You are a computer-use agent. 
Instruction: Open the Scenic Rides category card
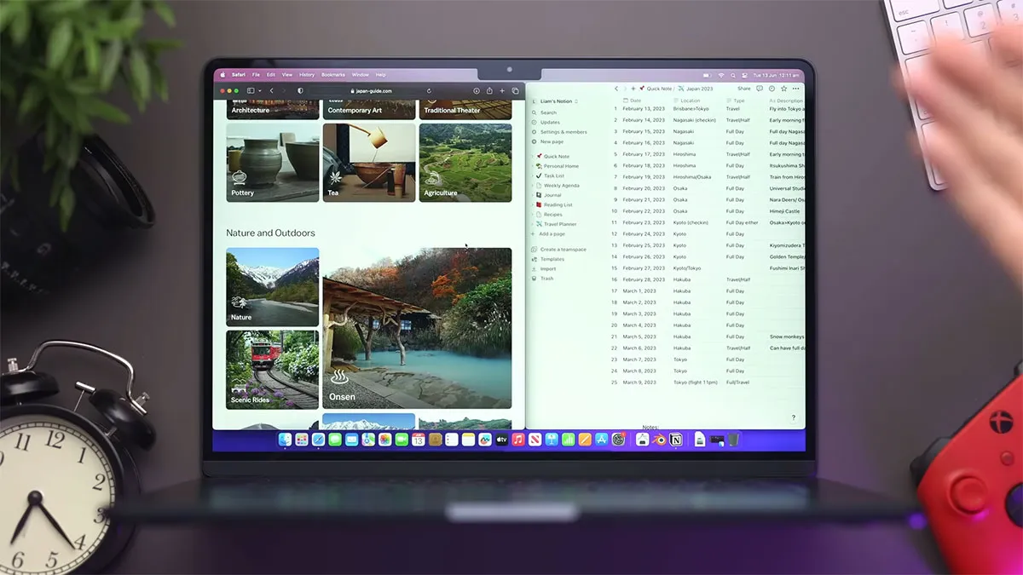coord(273,369)
